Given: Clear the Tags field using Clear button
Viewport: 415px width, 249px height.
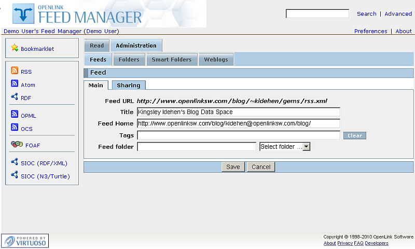Looking at the screenshot, I should (354, 135).
